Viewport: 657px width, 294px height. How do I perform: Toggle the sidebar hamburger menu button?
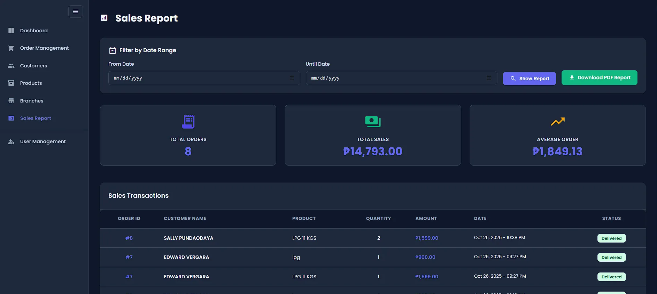pyautogui.click(x=76, y=11)
